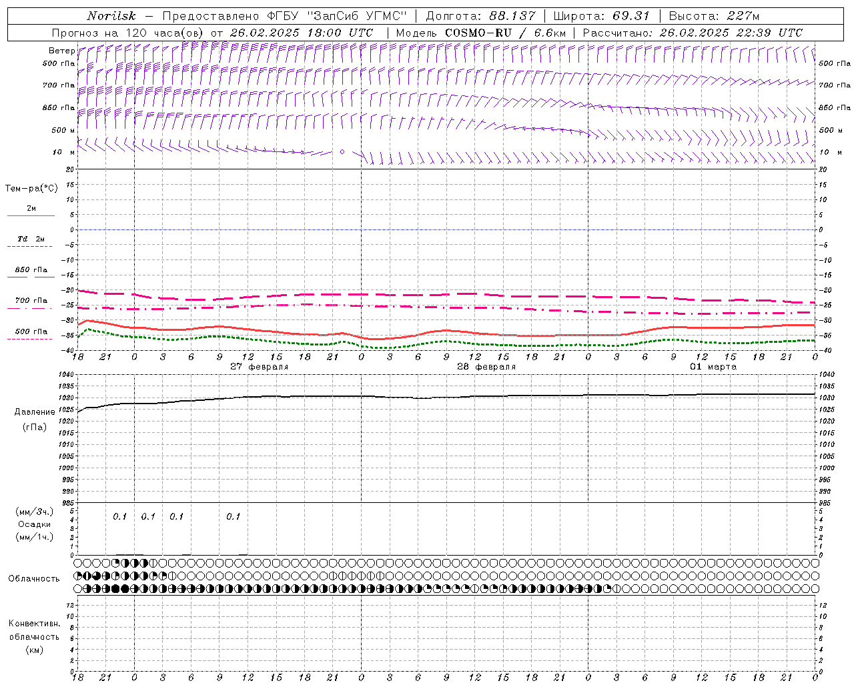Click the 850 гПа temperature legend label
The image size is (854, 683).
point(31,270)
